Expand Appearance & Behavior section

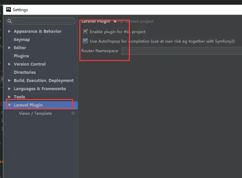(x=9, y=31)
